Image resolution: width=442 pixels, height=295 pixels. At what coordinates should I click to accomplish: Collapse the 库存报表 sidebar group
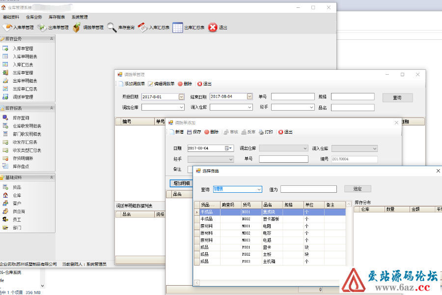(x=52, y=108)
